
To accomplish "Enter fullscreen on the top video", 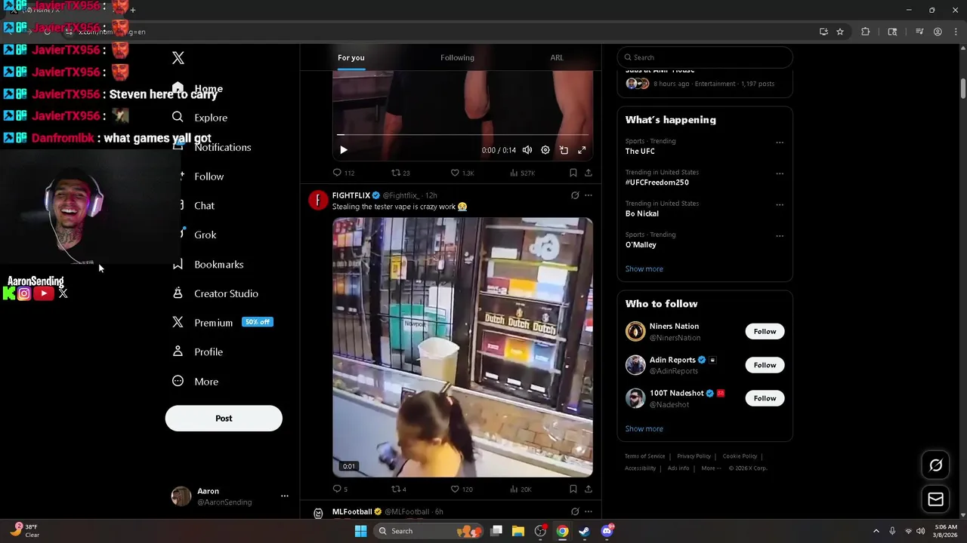I will pyautogui.click(x=582, y=150).
